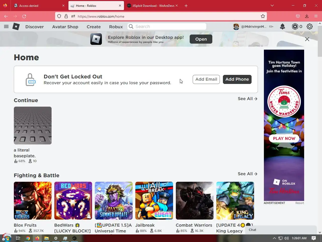322x242 pixels.
Task: Open the Create page
Action: pos(94,27)
